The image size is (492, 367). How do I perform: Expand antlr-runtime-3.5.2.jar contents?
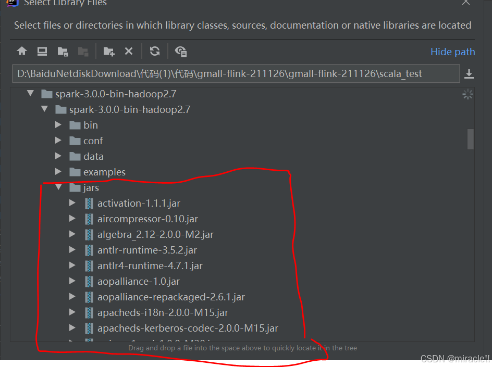pos(72,250)
